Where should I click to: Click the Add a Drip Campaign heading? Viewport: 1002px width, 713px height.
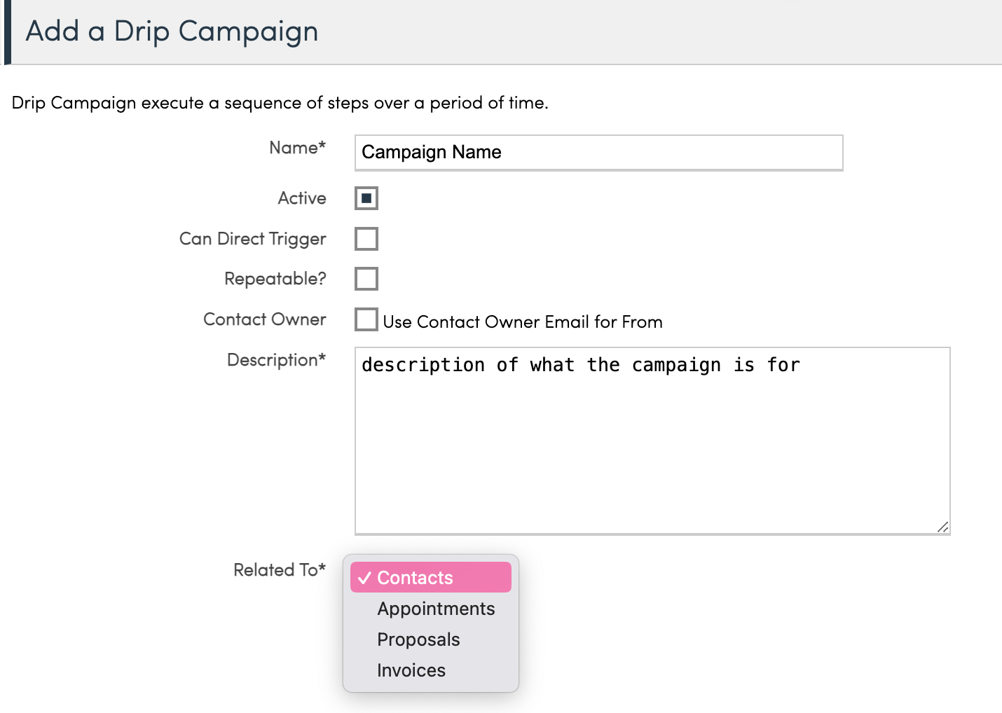172,32
